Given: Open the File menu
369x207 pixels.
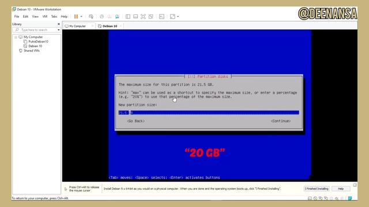Looking at the screenshot, I should pos(17,17).
